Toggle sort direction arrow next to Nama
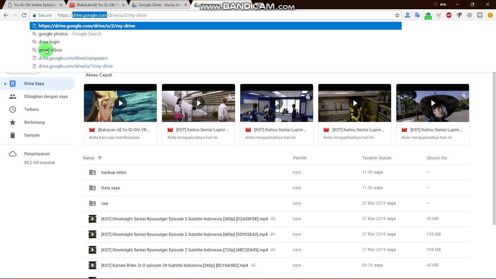Screen dimensions: 496x279 (100, 158)
